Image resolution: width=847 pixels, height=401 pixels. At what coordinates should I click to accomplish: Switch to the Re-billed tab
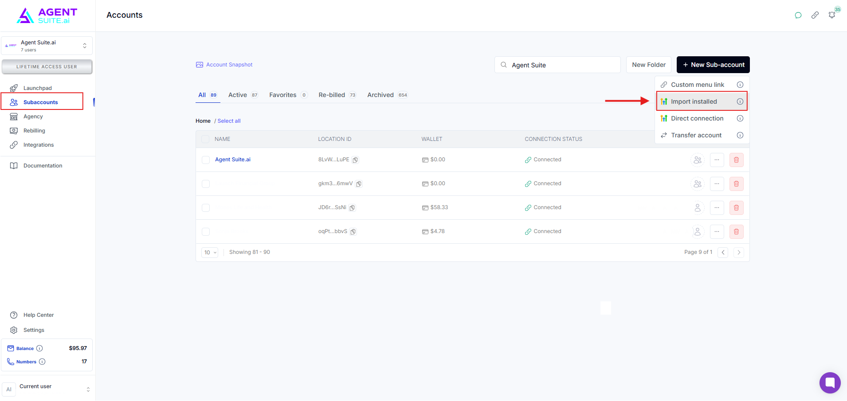click(x=337, y=95)
